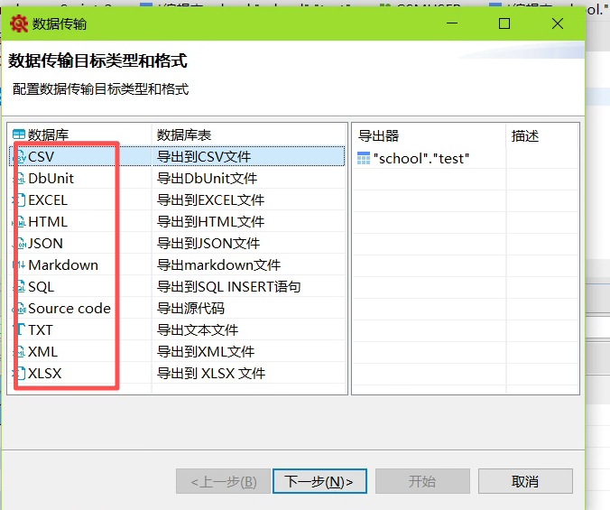Click the "school"."test" table icon
The image size is (610, 510).
364,158
